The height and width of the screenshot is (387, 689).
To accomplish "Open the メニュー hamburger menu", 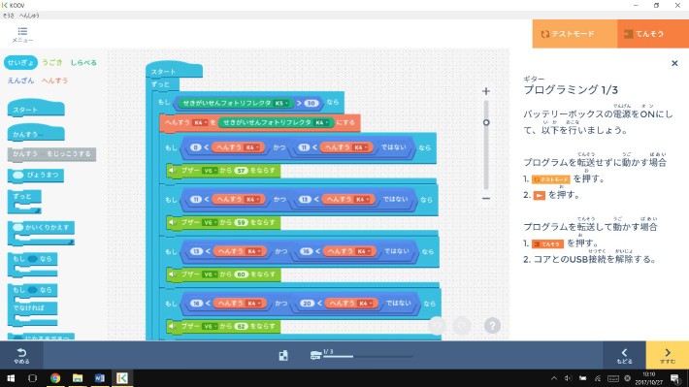I will tap(22, 34).
